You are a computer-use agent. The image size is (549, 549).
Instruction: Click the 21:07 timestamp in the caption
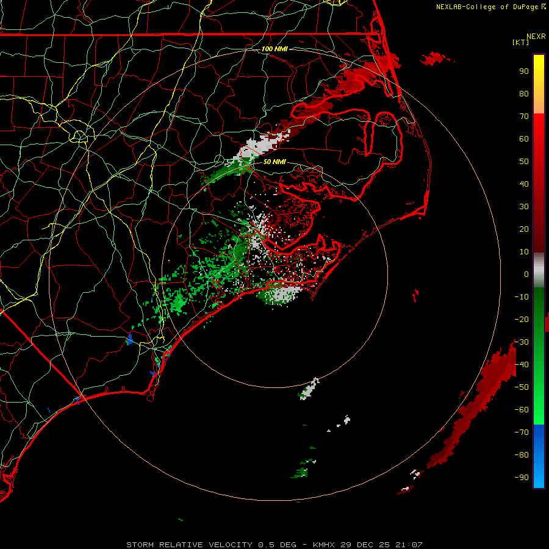tap(409, 545)
